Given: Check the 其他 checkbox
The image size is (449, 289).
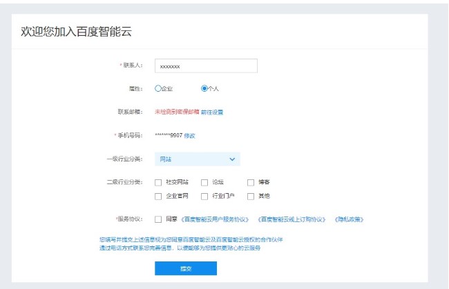Looking at the screenshot, I should (x=251, y=197).
